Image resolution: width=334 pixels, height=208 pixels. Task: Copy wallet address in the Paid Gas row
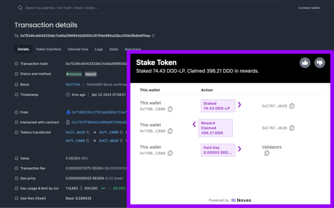170,153
